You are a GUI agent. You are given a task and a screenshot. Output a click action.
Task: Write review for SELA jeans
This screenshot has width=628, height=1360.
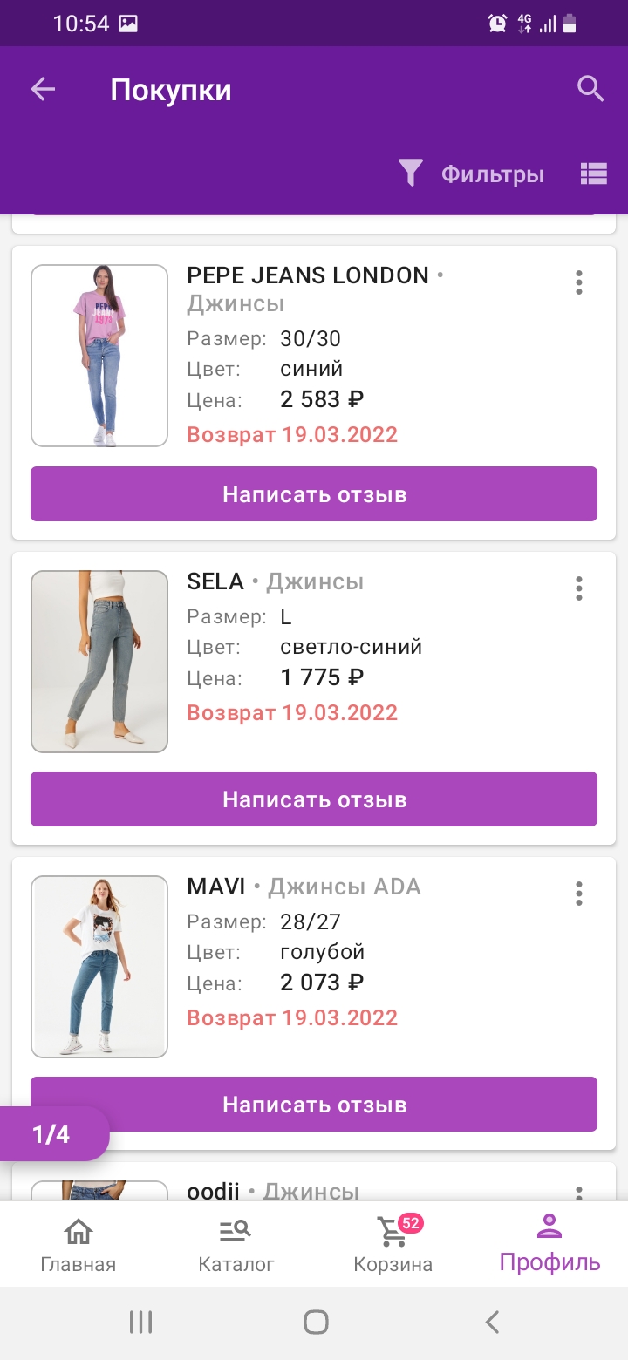pyautogui.click(x=314, y=799)
